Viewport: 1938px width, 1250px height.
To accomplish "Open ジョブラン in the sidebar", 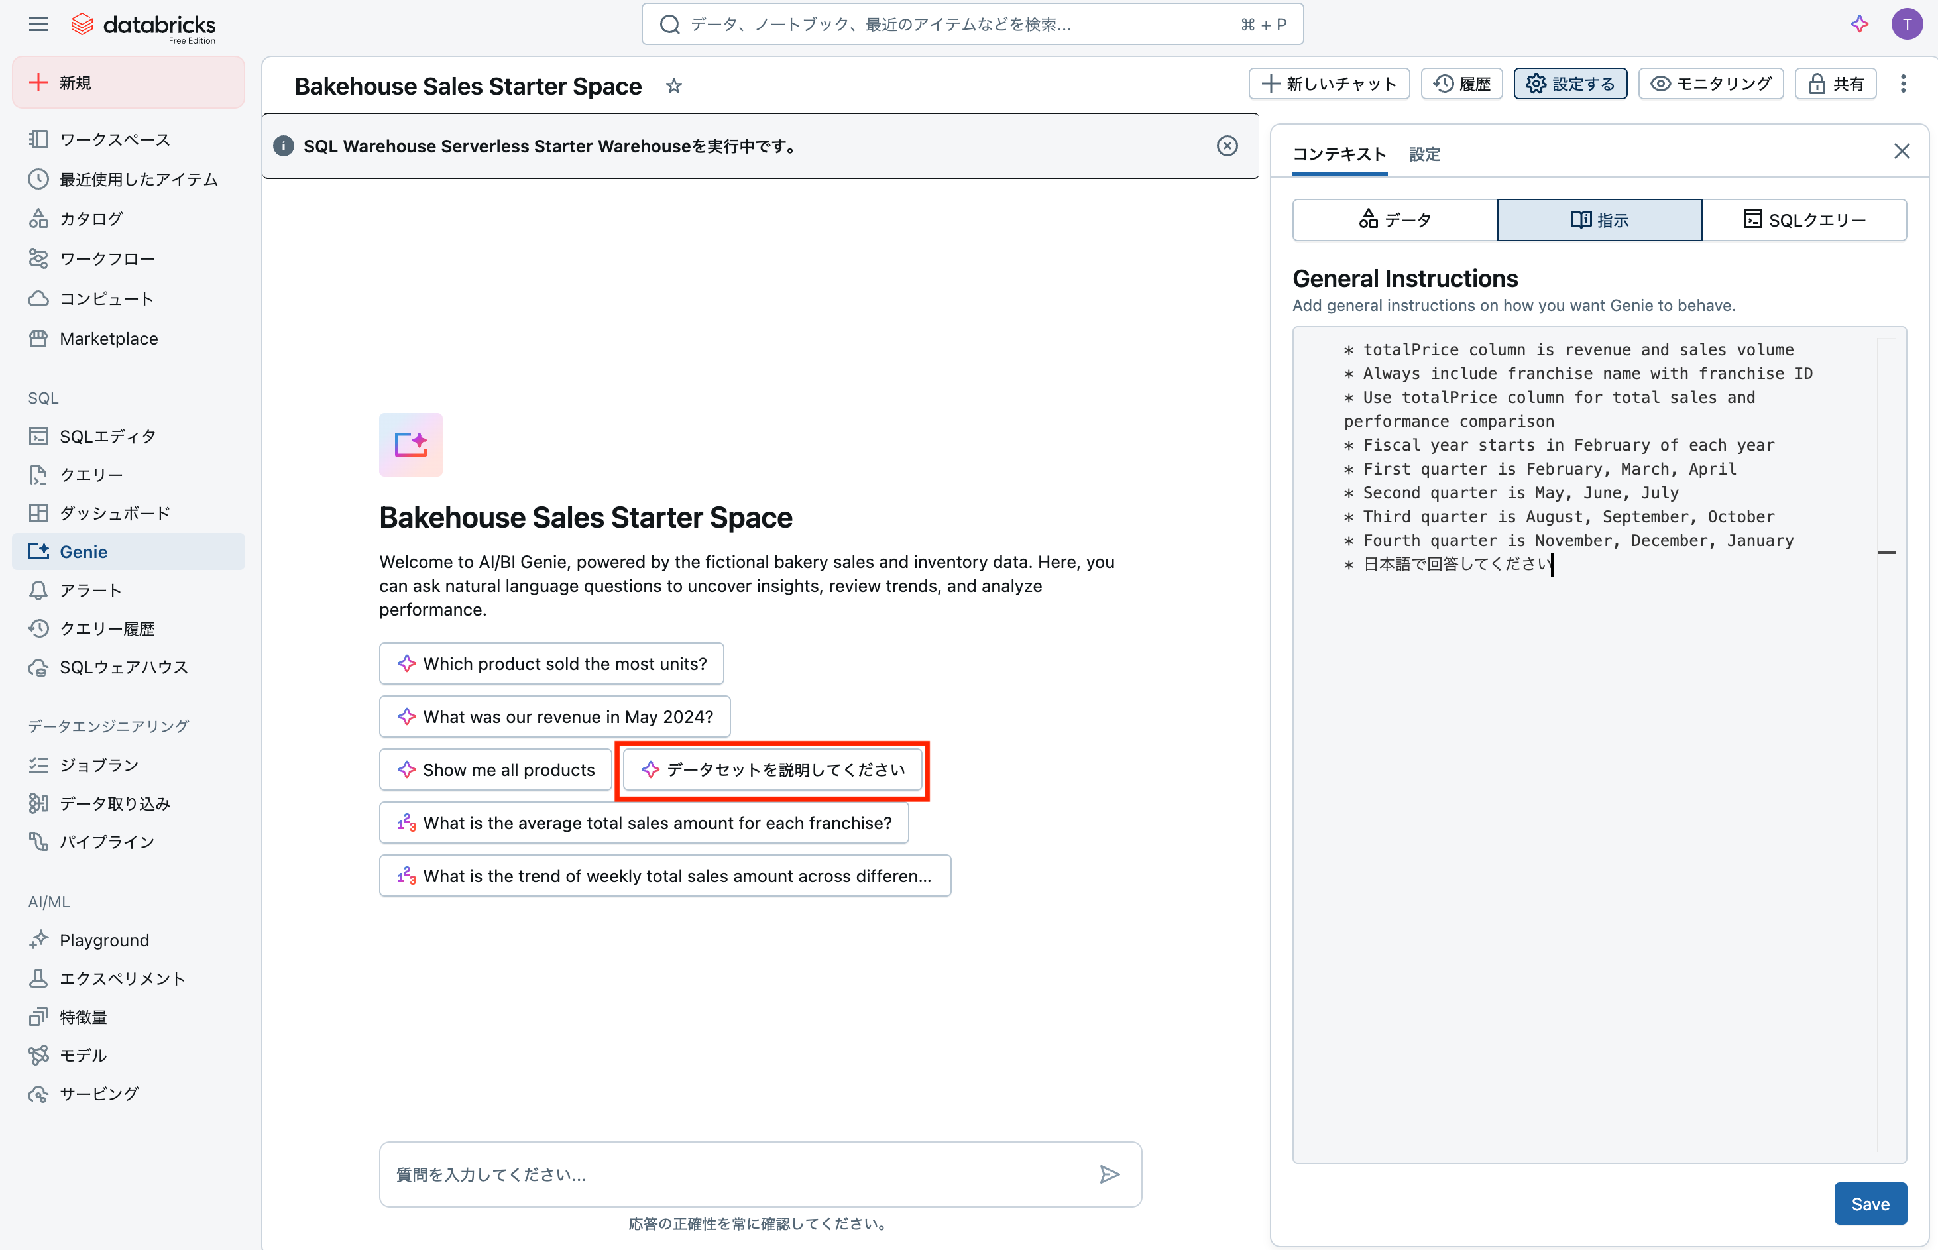I will click(128, 765).
